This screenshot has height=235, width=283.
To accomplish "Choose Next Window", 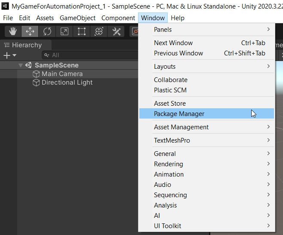I will click(x=206, y=43).
